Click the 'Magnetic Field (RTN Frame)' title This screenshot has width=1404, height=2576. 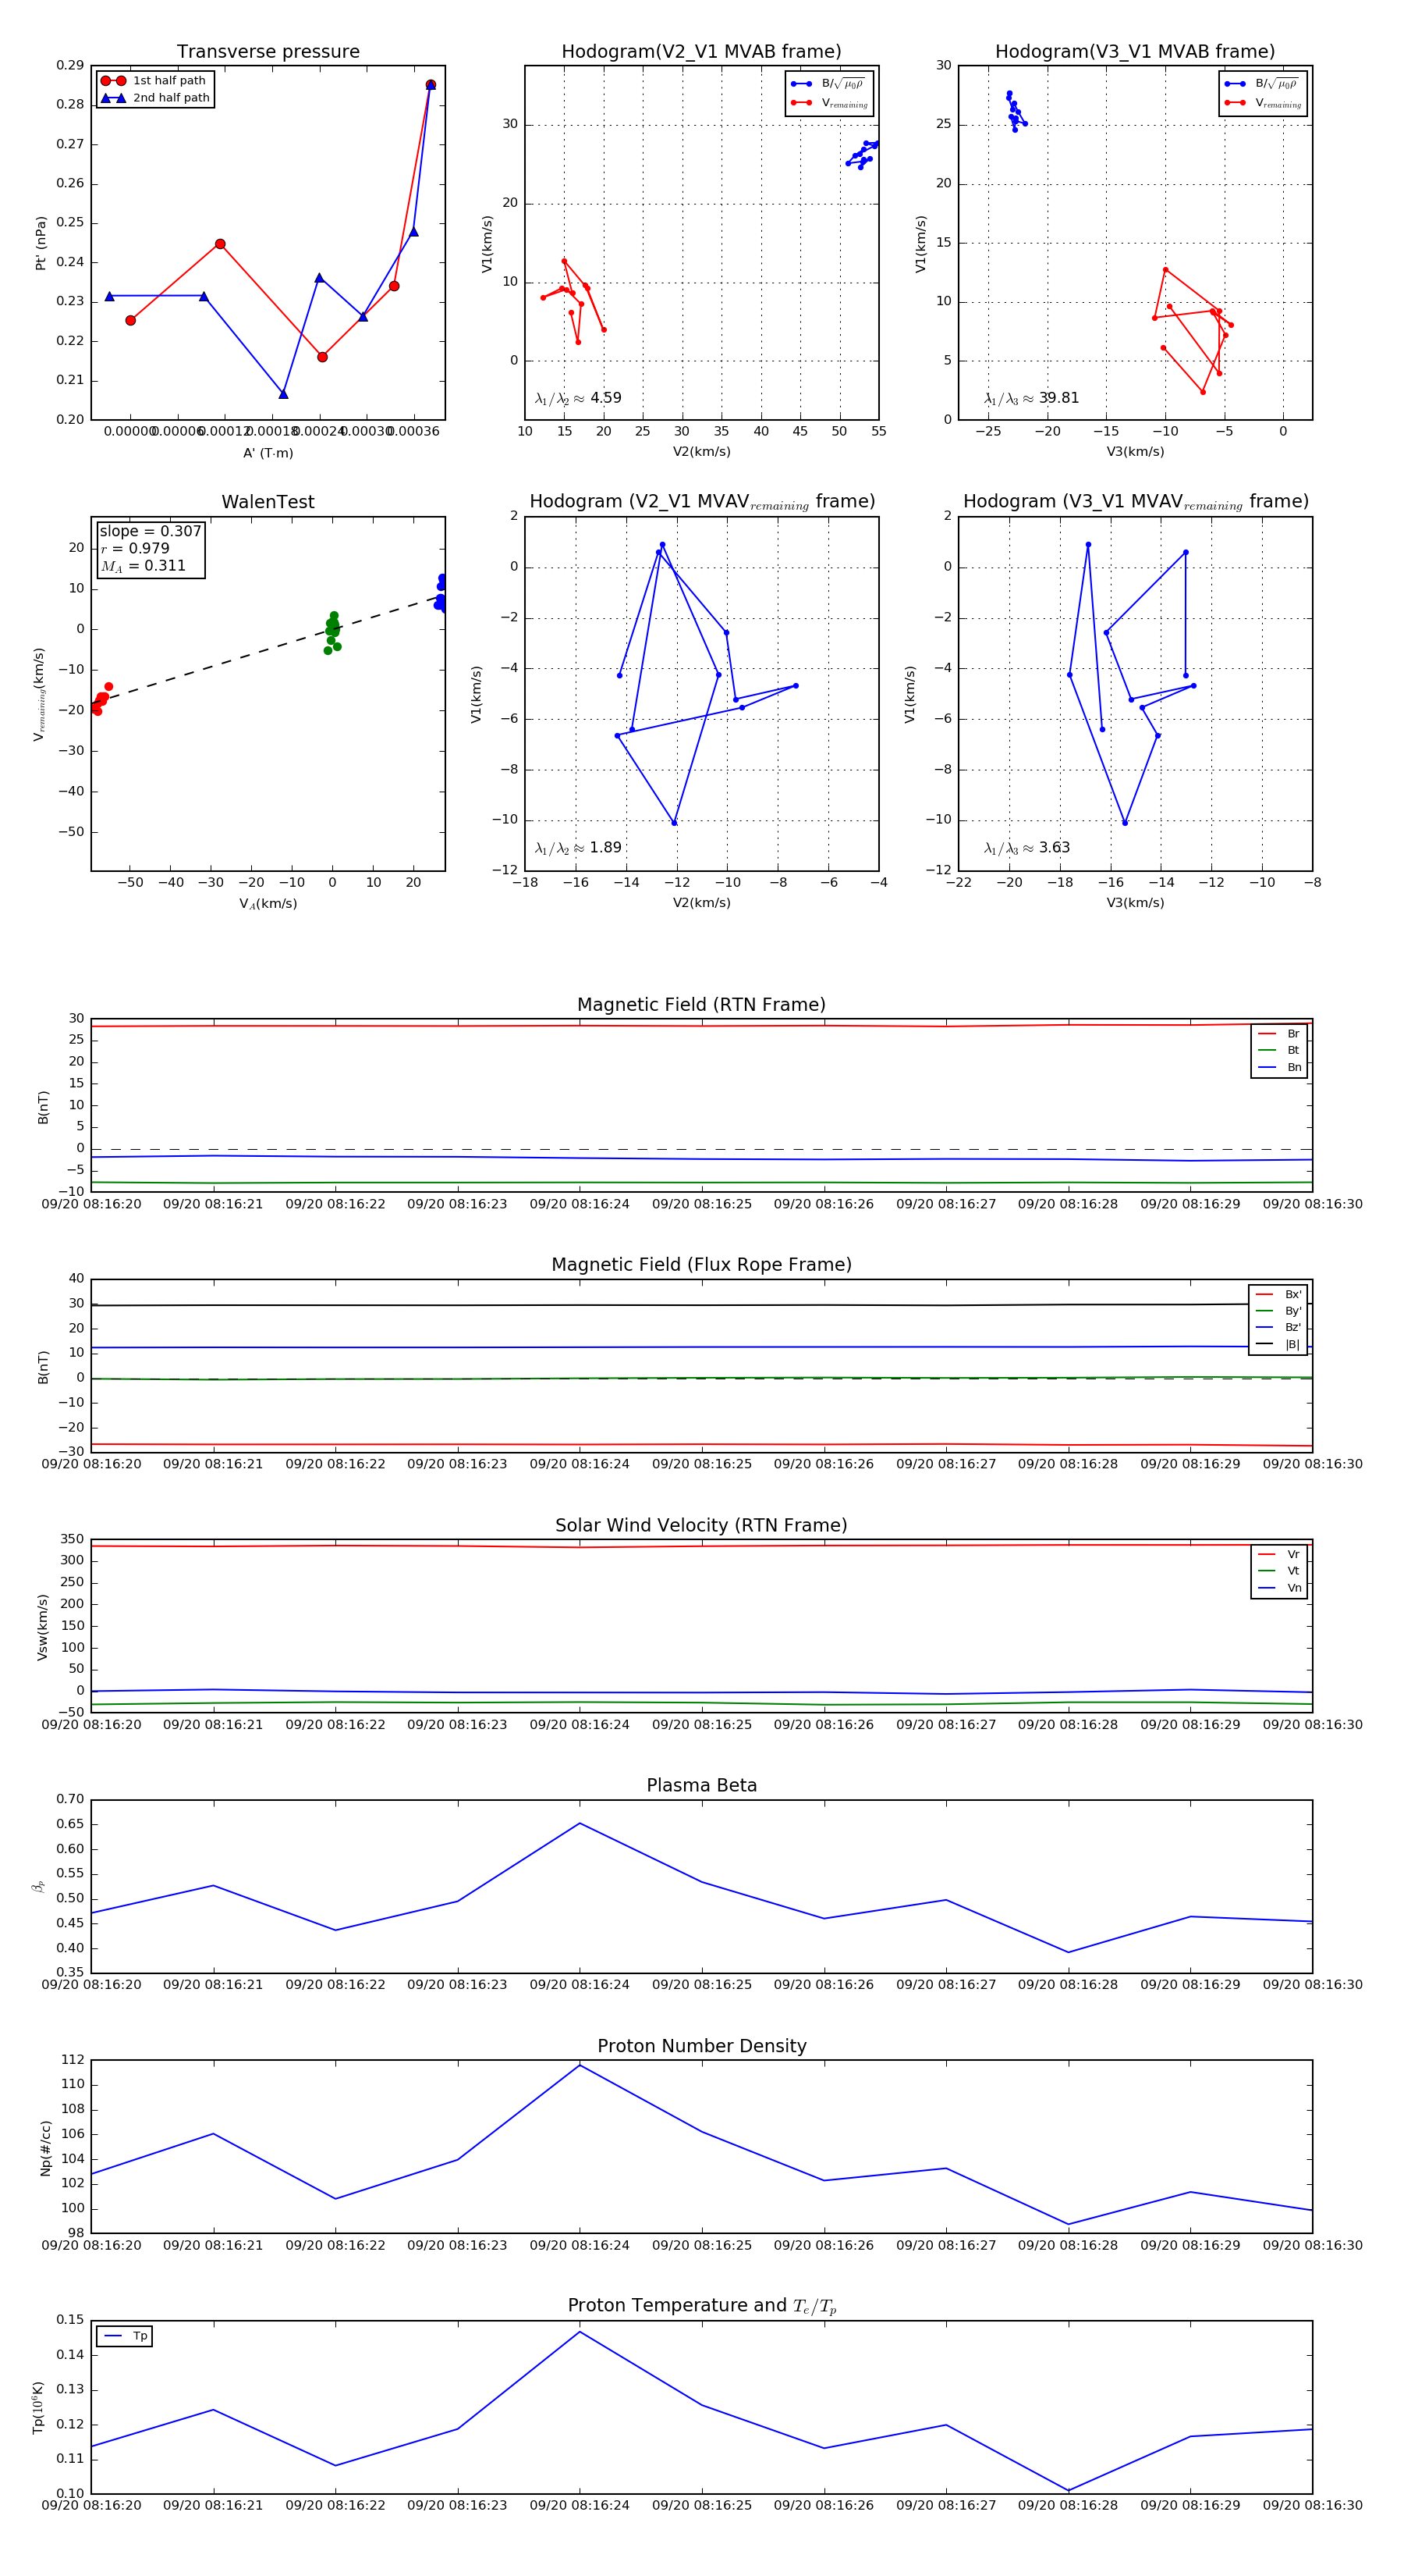pos(701,1005)
